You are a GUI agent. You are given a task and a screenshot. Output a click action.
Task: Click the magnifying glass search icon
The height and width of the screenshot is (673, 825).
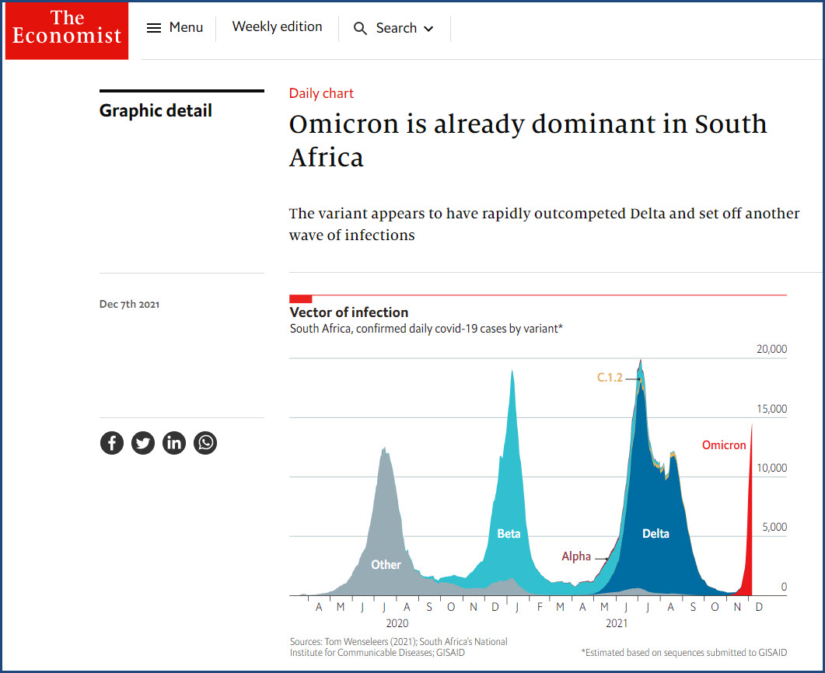click(360, 29)
